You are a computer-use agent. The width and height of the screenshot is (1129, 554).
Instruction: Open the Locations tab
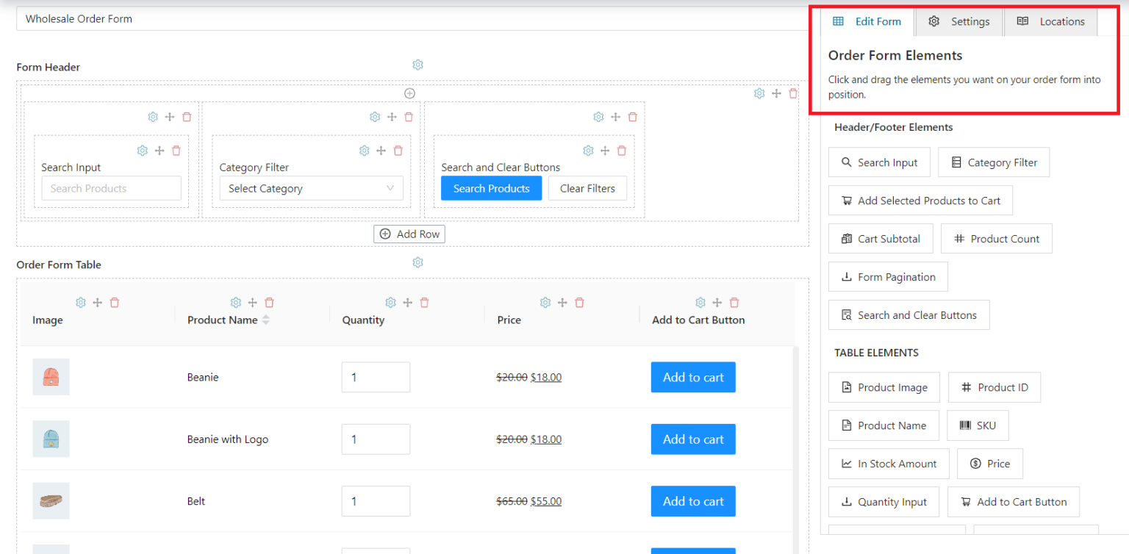[1051, 21]
